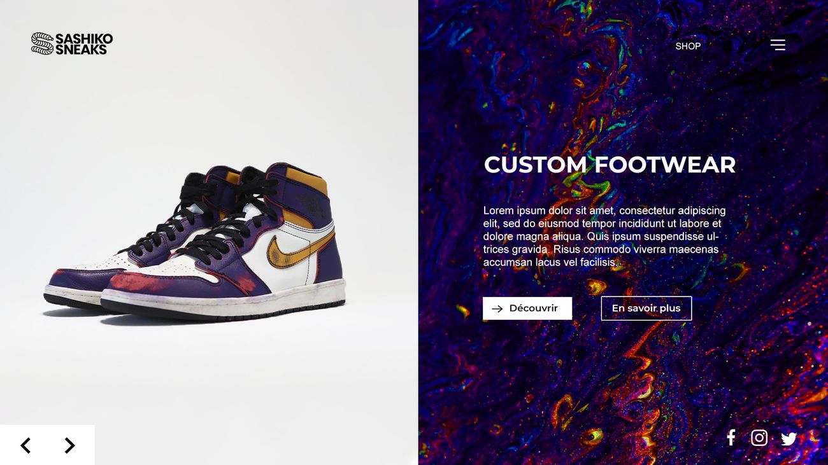Click the CUSTOM FOOTWEAR heading
Screen dimensions: 828x465
610,165
